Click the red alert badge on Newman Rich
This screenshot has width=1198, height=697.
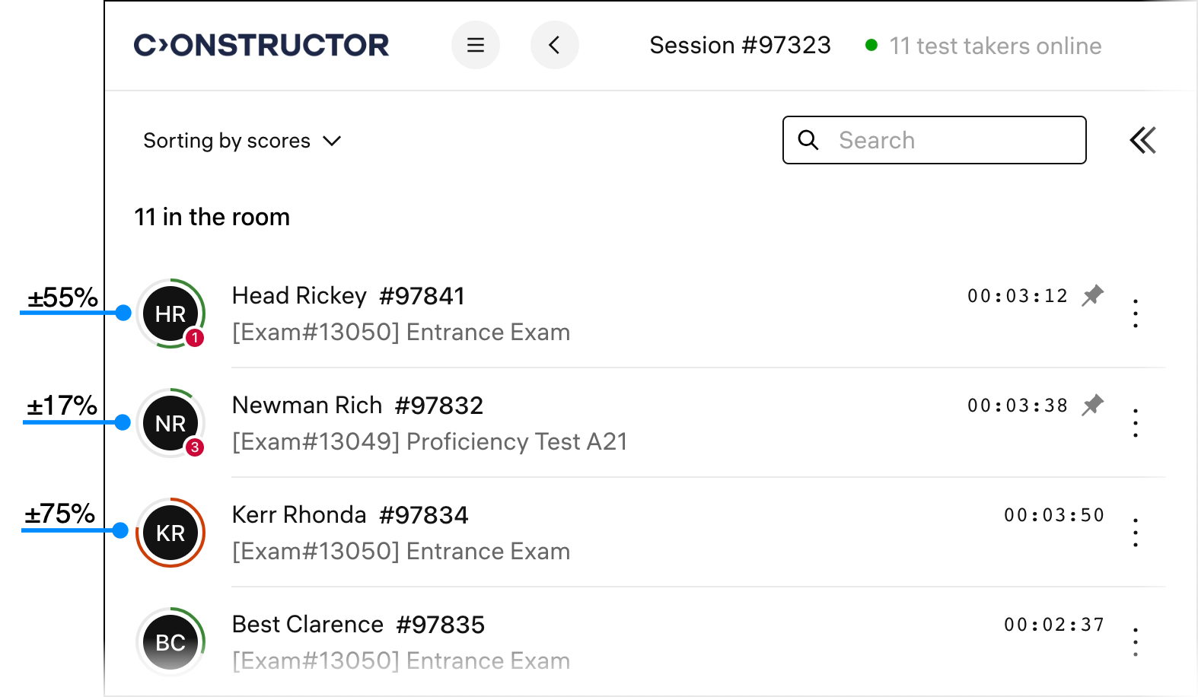click(x=195, y=447)
